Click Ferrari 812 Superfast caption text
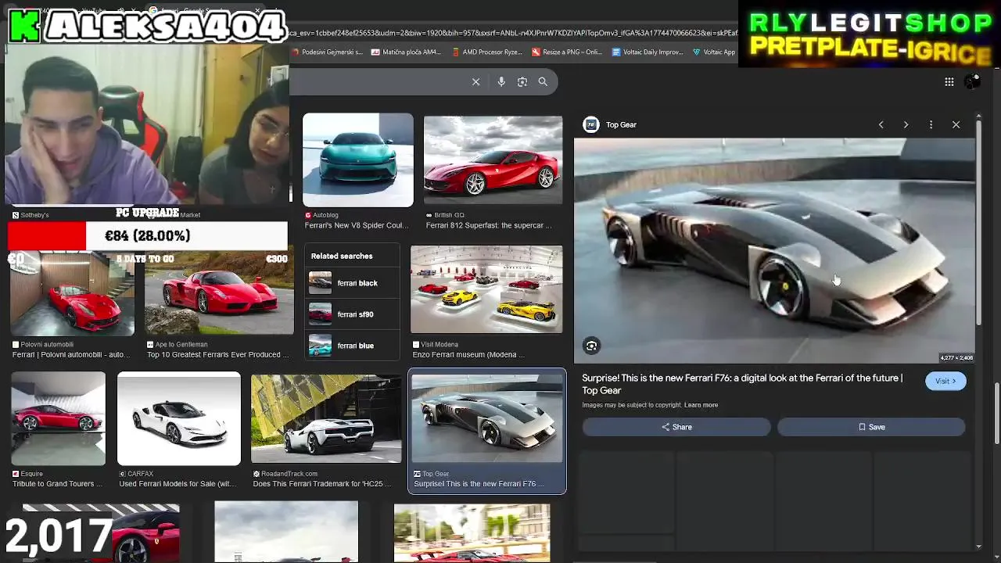The height and width of the screenshot is (563, 1001). [x=489, y=225]
